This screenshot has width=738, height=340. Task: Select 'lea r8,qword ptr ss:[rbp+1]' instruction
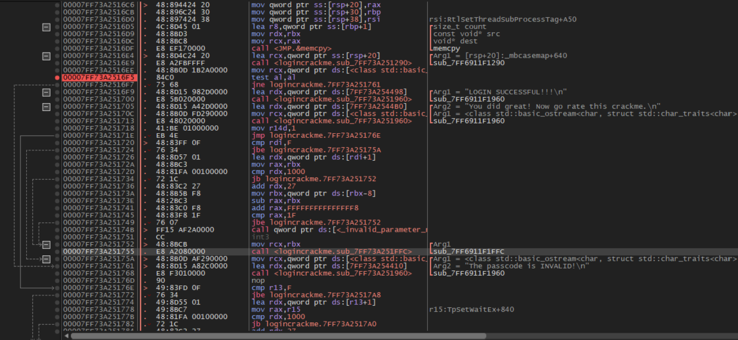click(312, 27)
